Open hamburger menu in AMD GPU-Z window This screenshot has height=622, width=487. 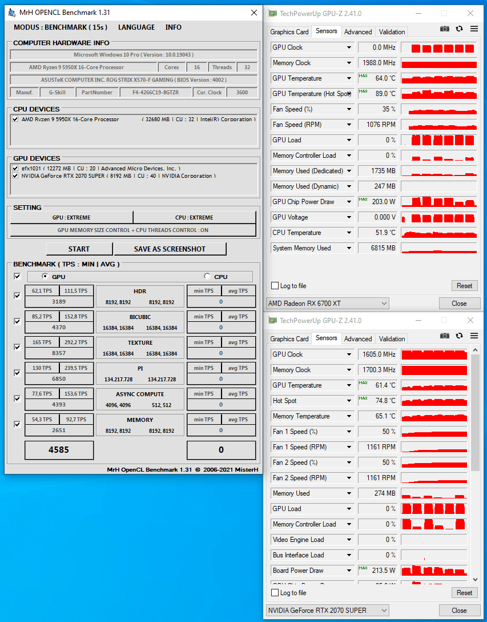[x=474, y=29]
